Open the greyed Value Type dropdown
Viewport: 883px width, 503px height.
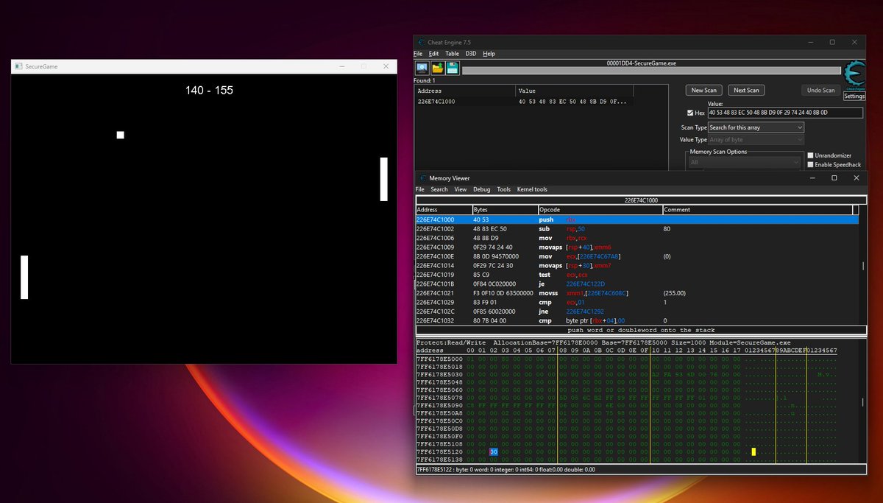coord(756,139)
